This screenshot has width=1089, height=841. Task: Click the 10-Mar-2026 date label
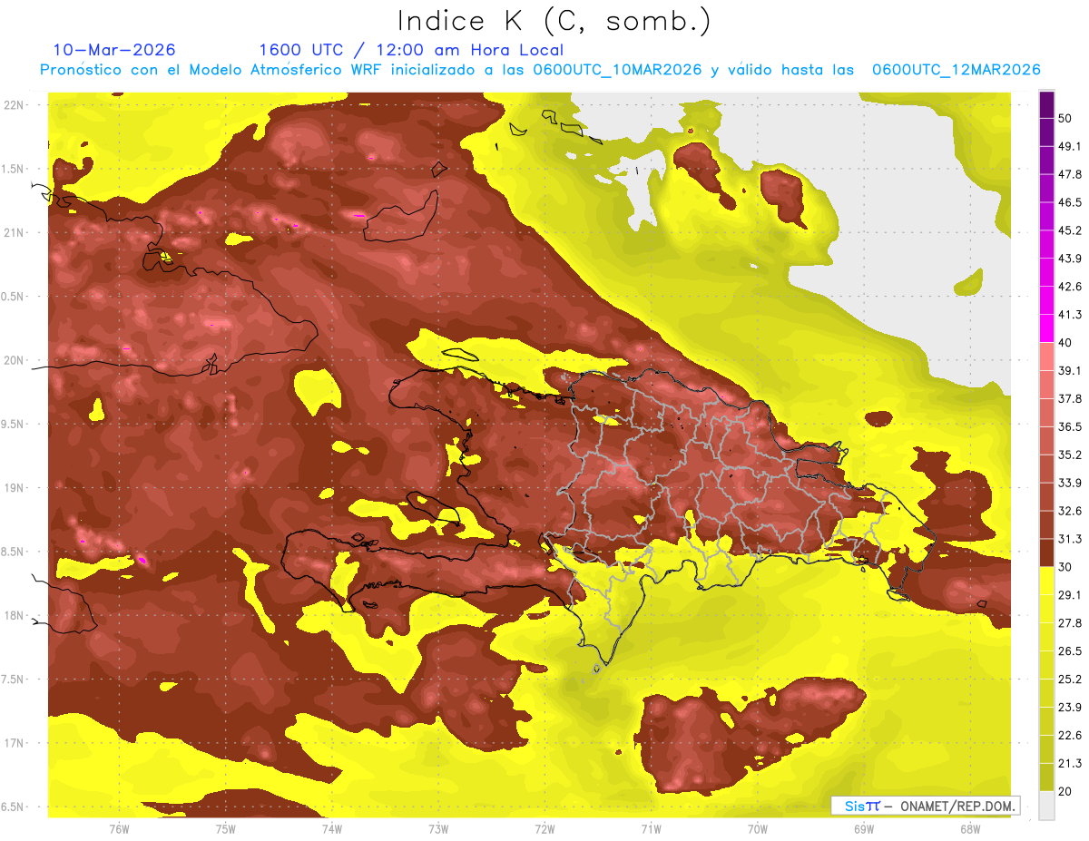114,49
